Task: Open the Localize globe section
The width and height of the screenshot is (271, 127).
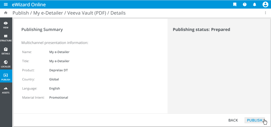Action: coord(6,64)
